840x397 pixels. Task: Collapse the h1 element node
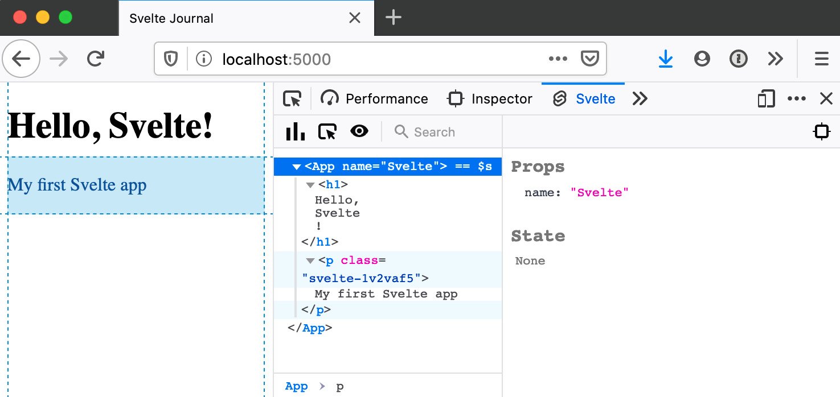pos(310,185)
